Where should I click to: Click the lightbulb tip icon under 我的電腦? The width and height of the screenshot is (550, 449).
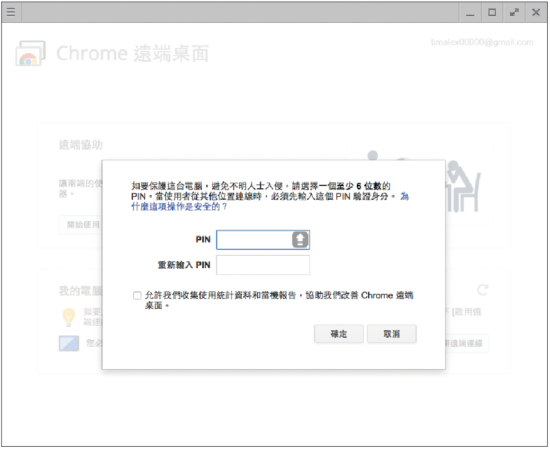69,317
